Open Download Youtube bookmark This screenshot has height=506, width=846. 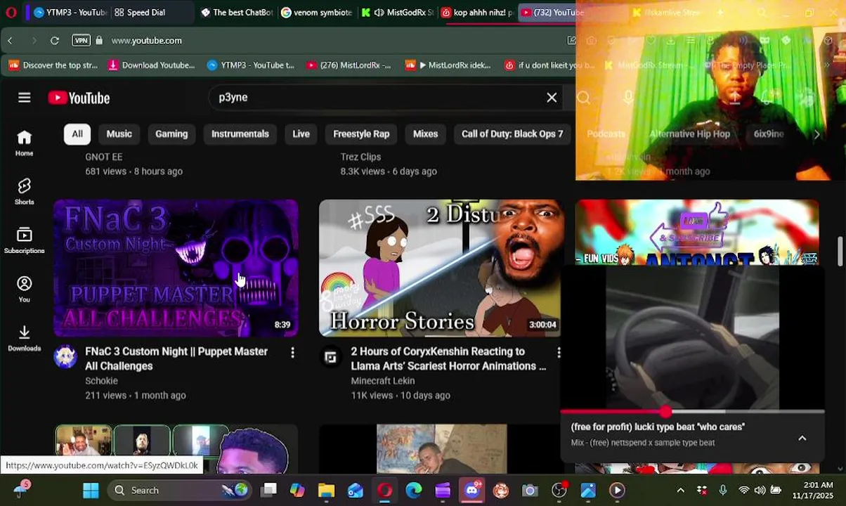[x=151, y=65]
